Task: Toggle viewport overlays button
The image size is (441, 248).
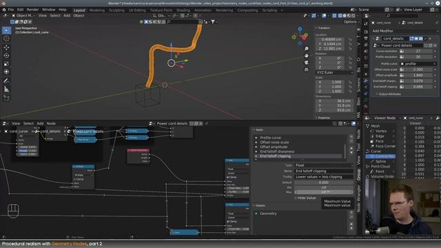Action: pos(324,16)
